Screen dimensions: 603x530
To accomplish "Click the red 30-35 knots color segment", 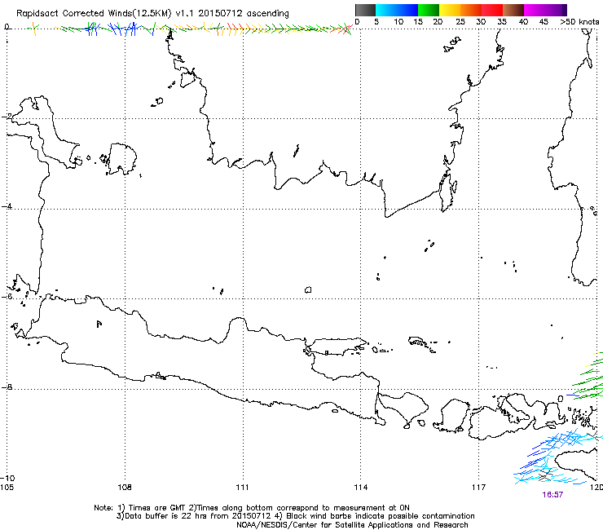I will click(x=492, y=10).
